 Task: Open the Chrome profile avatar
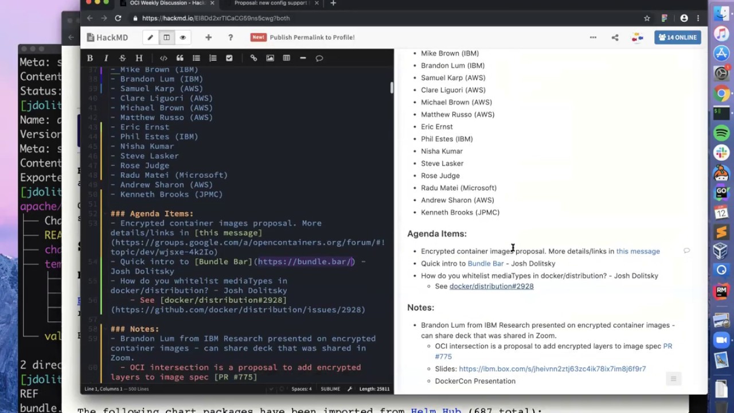[684, 18]
